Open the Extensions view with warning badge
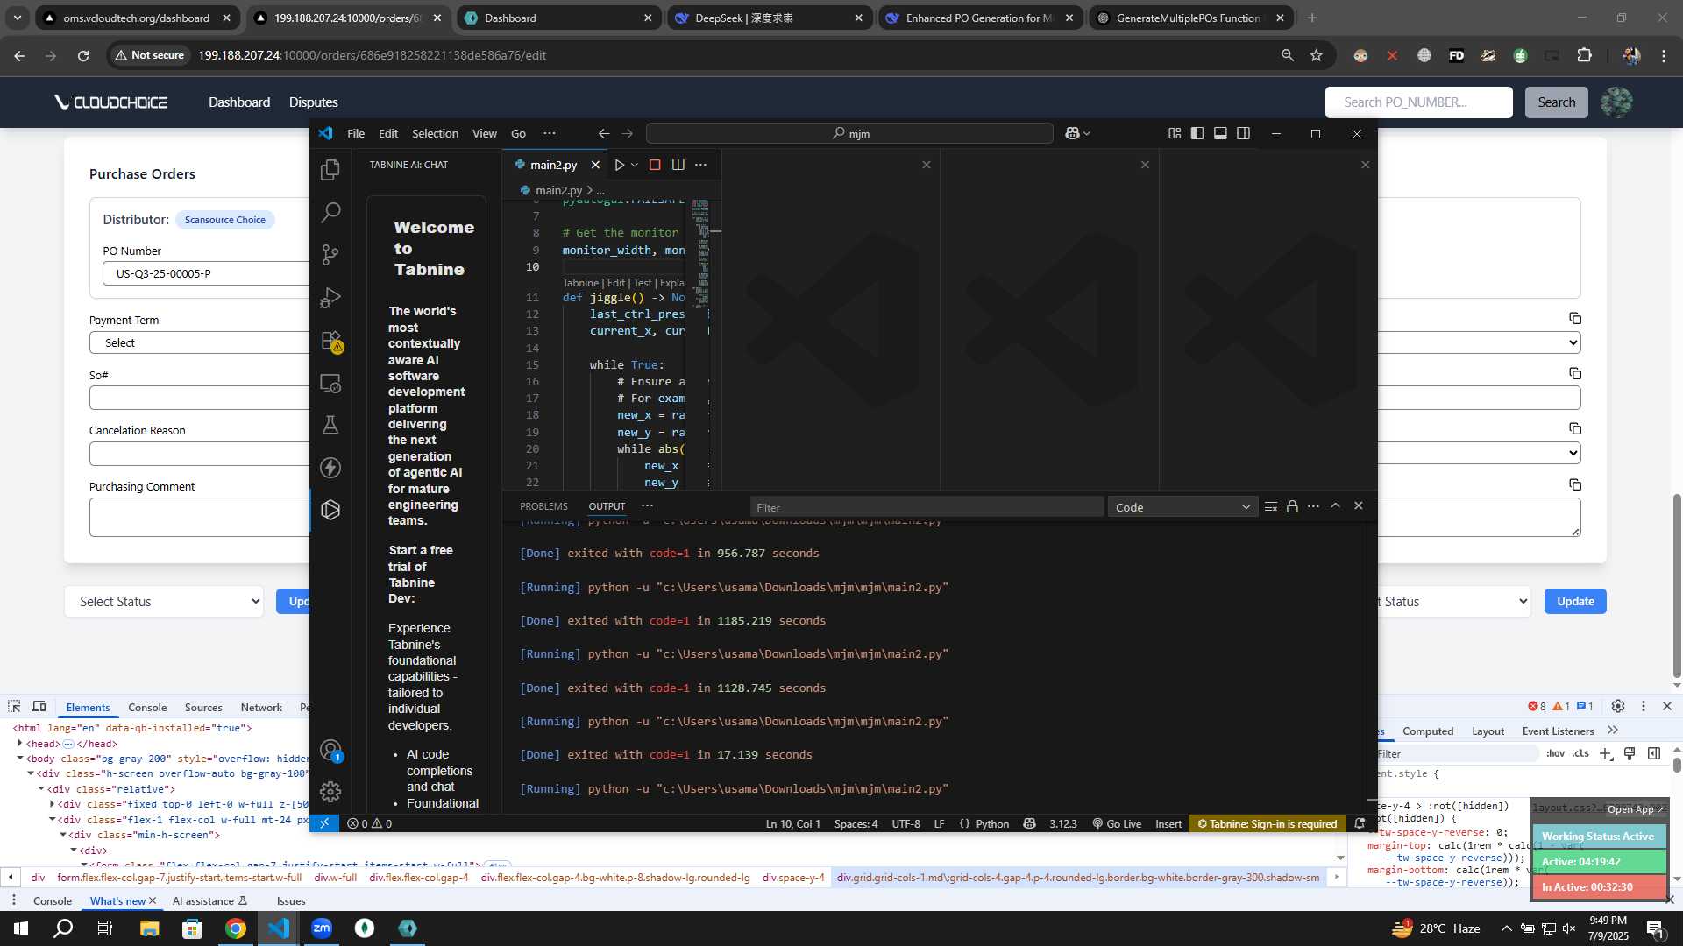Screen dimensions: 1683x946 coord(330,341)
